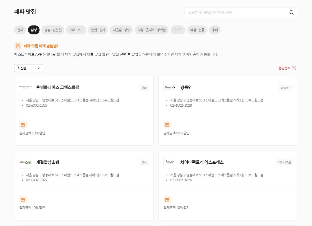Select the 시청·을지로·광화문 area tab
The height and width of the screenshot is (226, 312).
point(152,30)
